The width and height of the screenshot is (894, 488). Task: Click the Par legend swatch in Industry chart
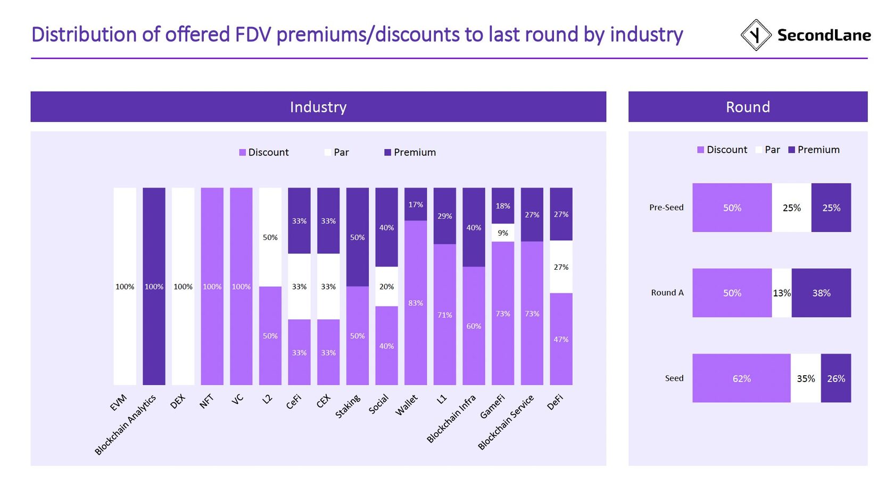click(x=328, y=153)
